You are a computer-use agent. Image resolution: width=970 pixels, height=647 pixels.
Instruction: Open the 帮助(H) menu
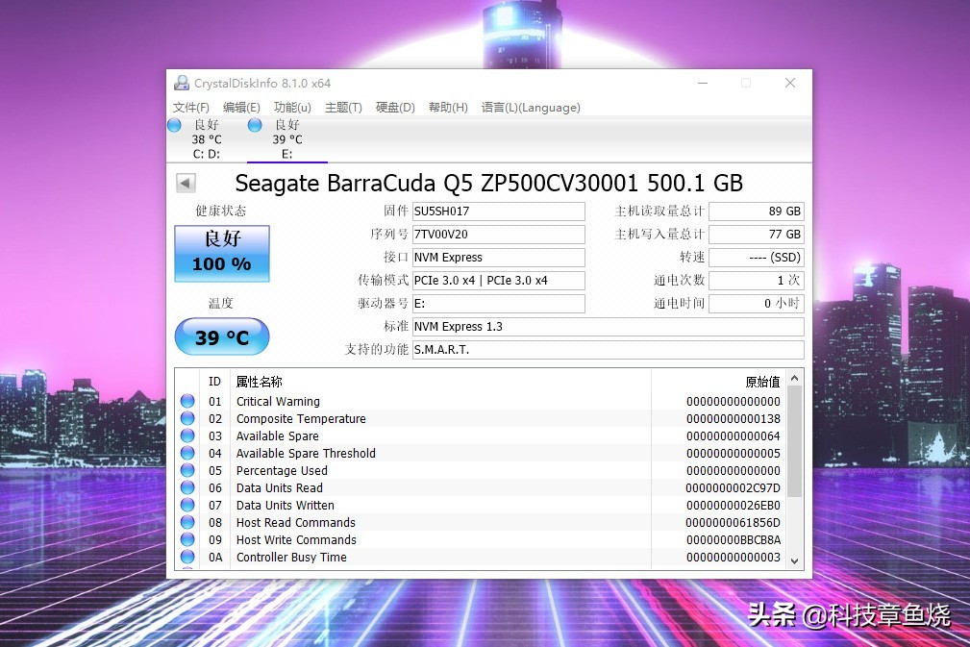pos(447,107)
